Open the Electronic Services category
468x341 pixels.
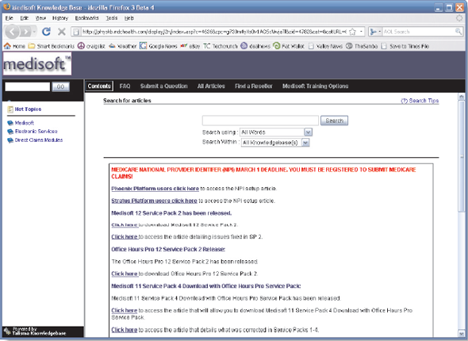tap(36, 132)
